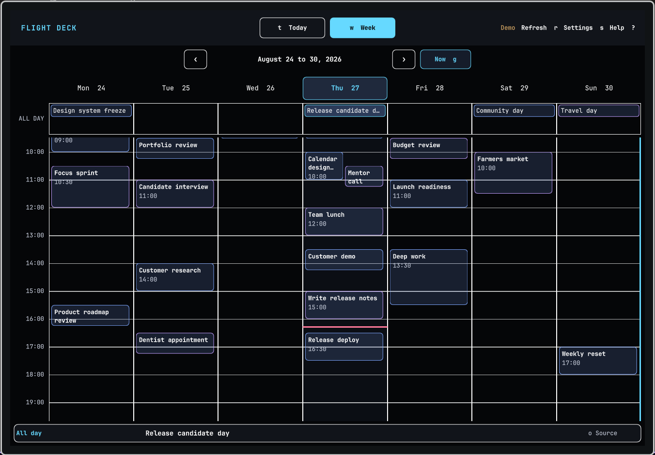Click the Today button

[292, 28]
